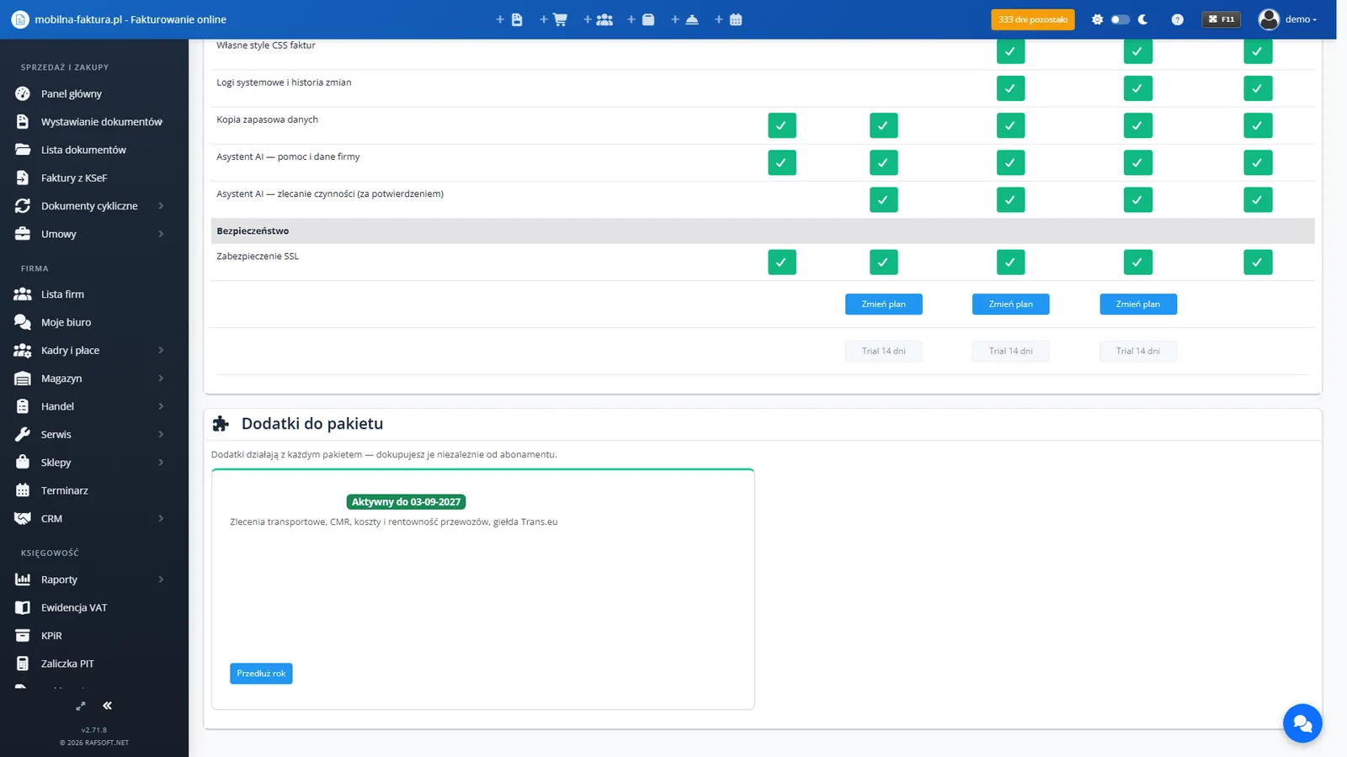Click 'Asystent AI — pomoc i dane firmy' label
Image resolution: width=1347 pixels, height=757 pixels.
tap(288, 156)
